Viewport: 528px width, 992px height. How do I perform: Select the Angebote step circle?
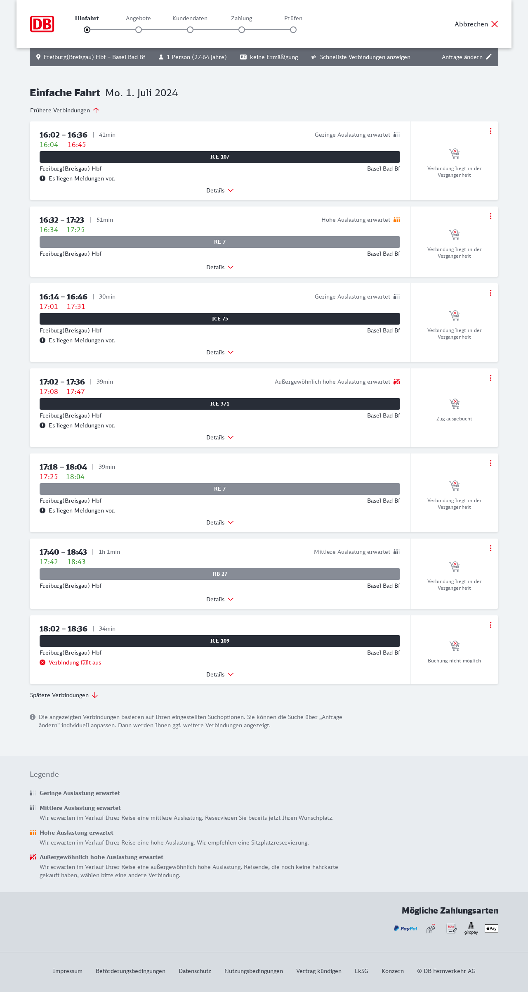pyautogui.click(x=139, y=30)
